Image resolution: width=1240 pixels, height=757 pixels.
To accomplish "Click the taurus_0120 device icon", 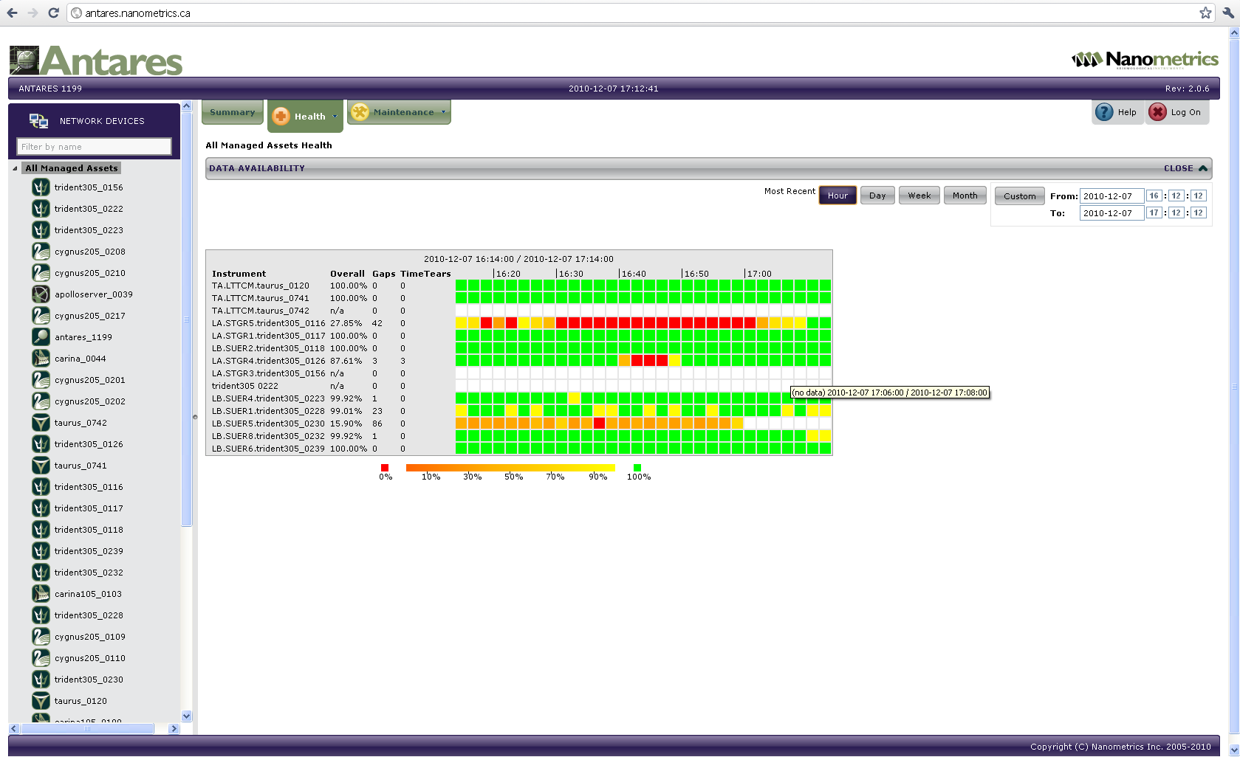I will coord(41,701).
